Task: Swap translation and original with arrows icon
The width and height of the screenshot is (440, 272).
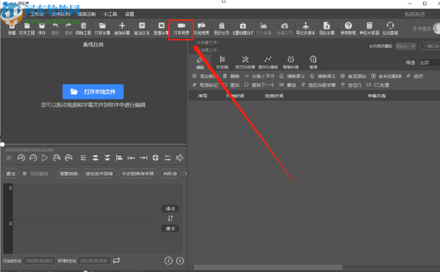Action: [170, 219]
